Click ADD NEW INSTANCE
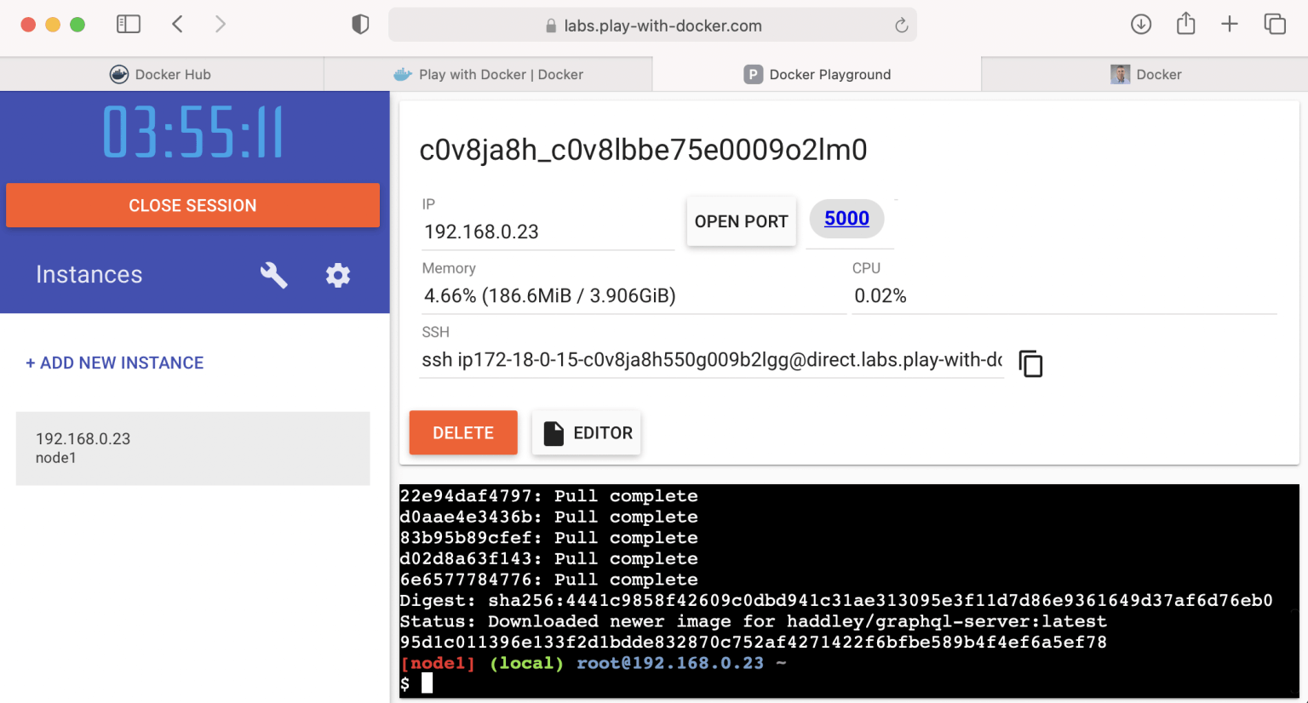 point(115,363)
